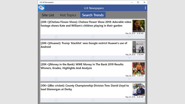185x104 pixels.
Task: Click the U.K Newspapers app logo icon
Action: pos(41,8)
